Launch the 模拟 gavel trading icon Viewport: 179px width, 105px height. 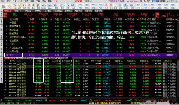click(x=38, y=6)
